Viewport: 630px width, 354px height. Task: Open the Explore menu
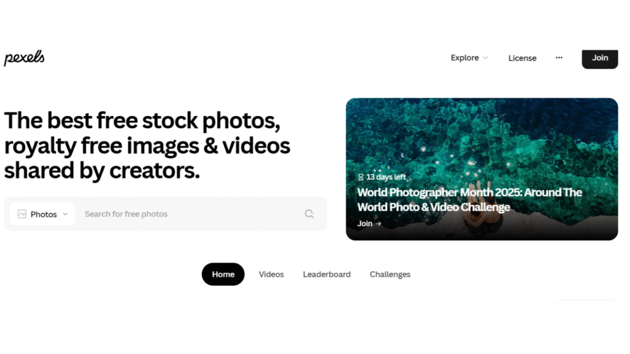tap(469, 58)
